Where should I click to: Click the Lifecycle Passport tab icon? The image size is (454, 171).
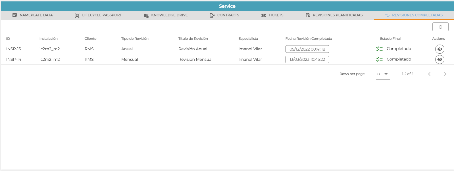[77, 15]
